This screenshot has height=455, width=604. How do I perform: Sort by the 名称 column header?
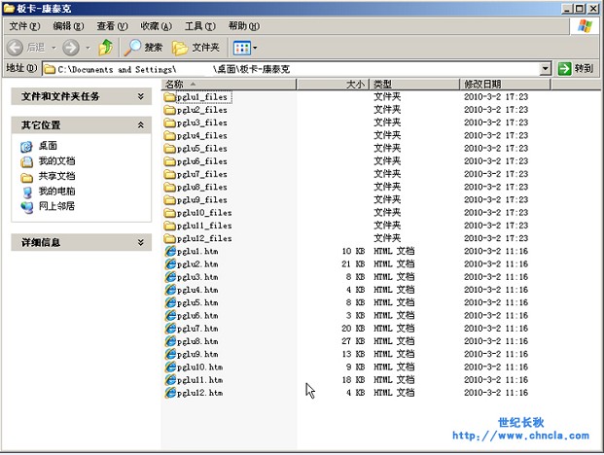pos(229,85)
